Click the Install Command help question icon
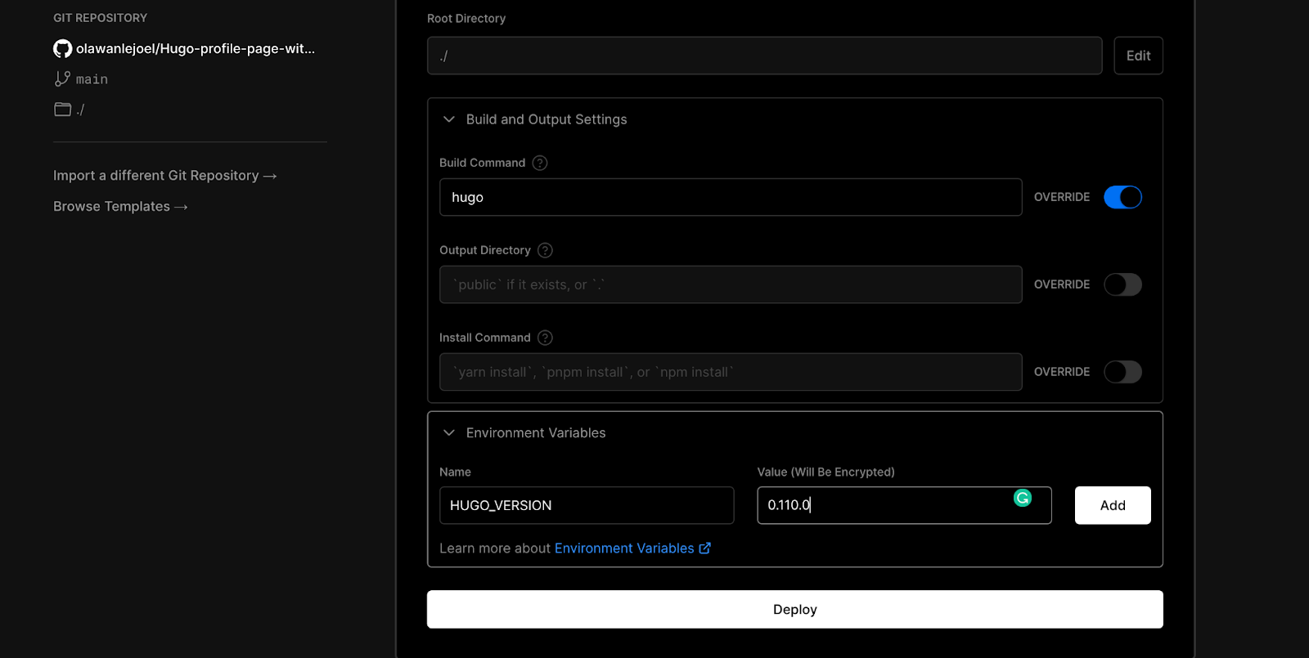The width and height of the screenshot is (1309, 658). [x=545, y=338]
